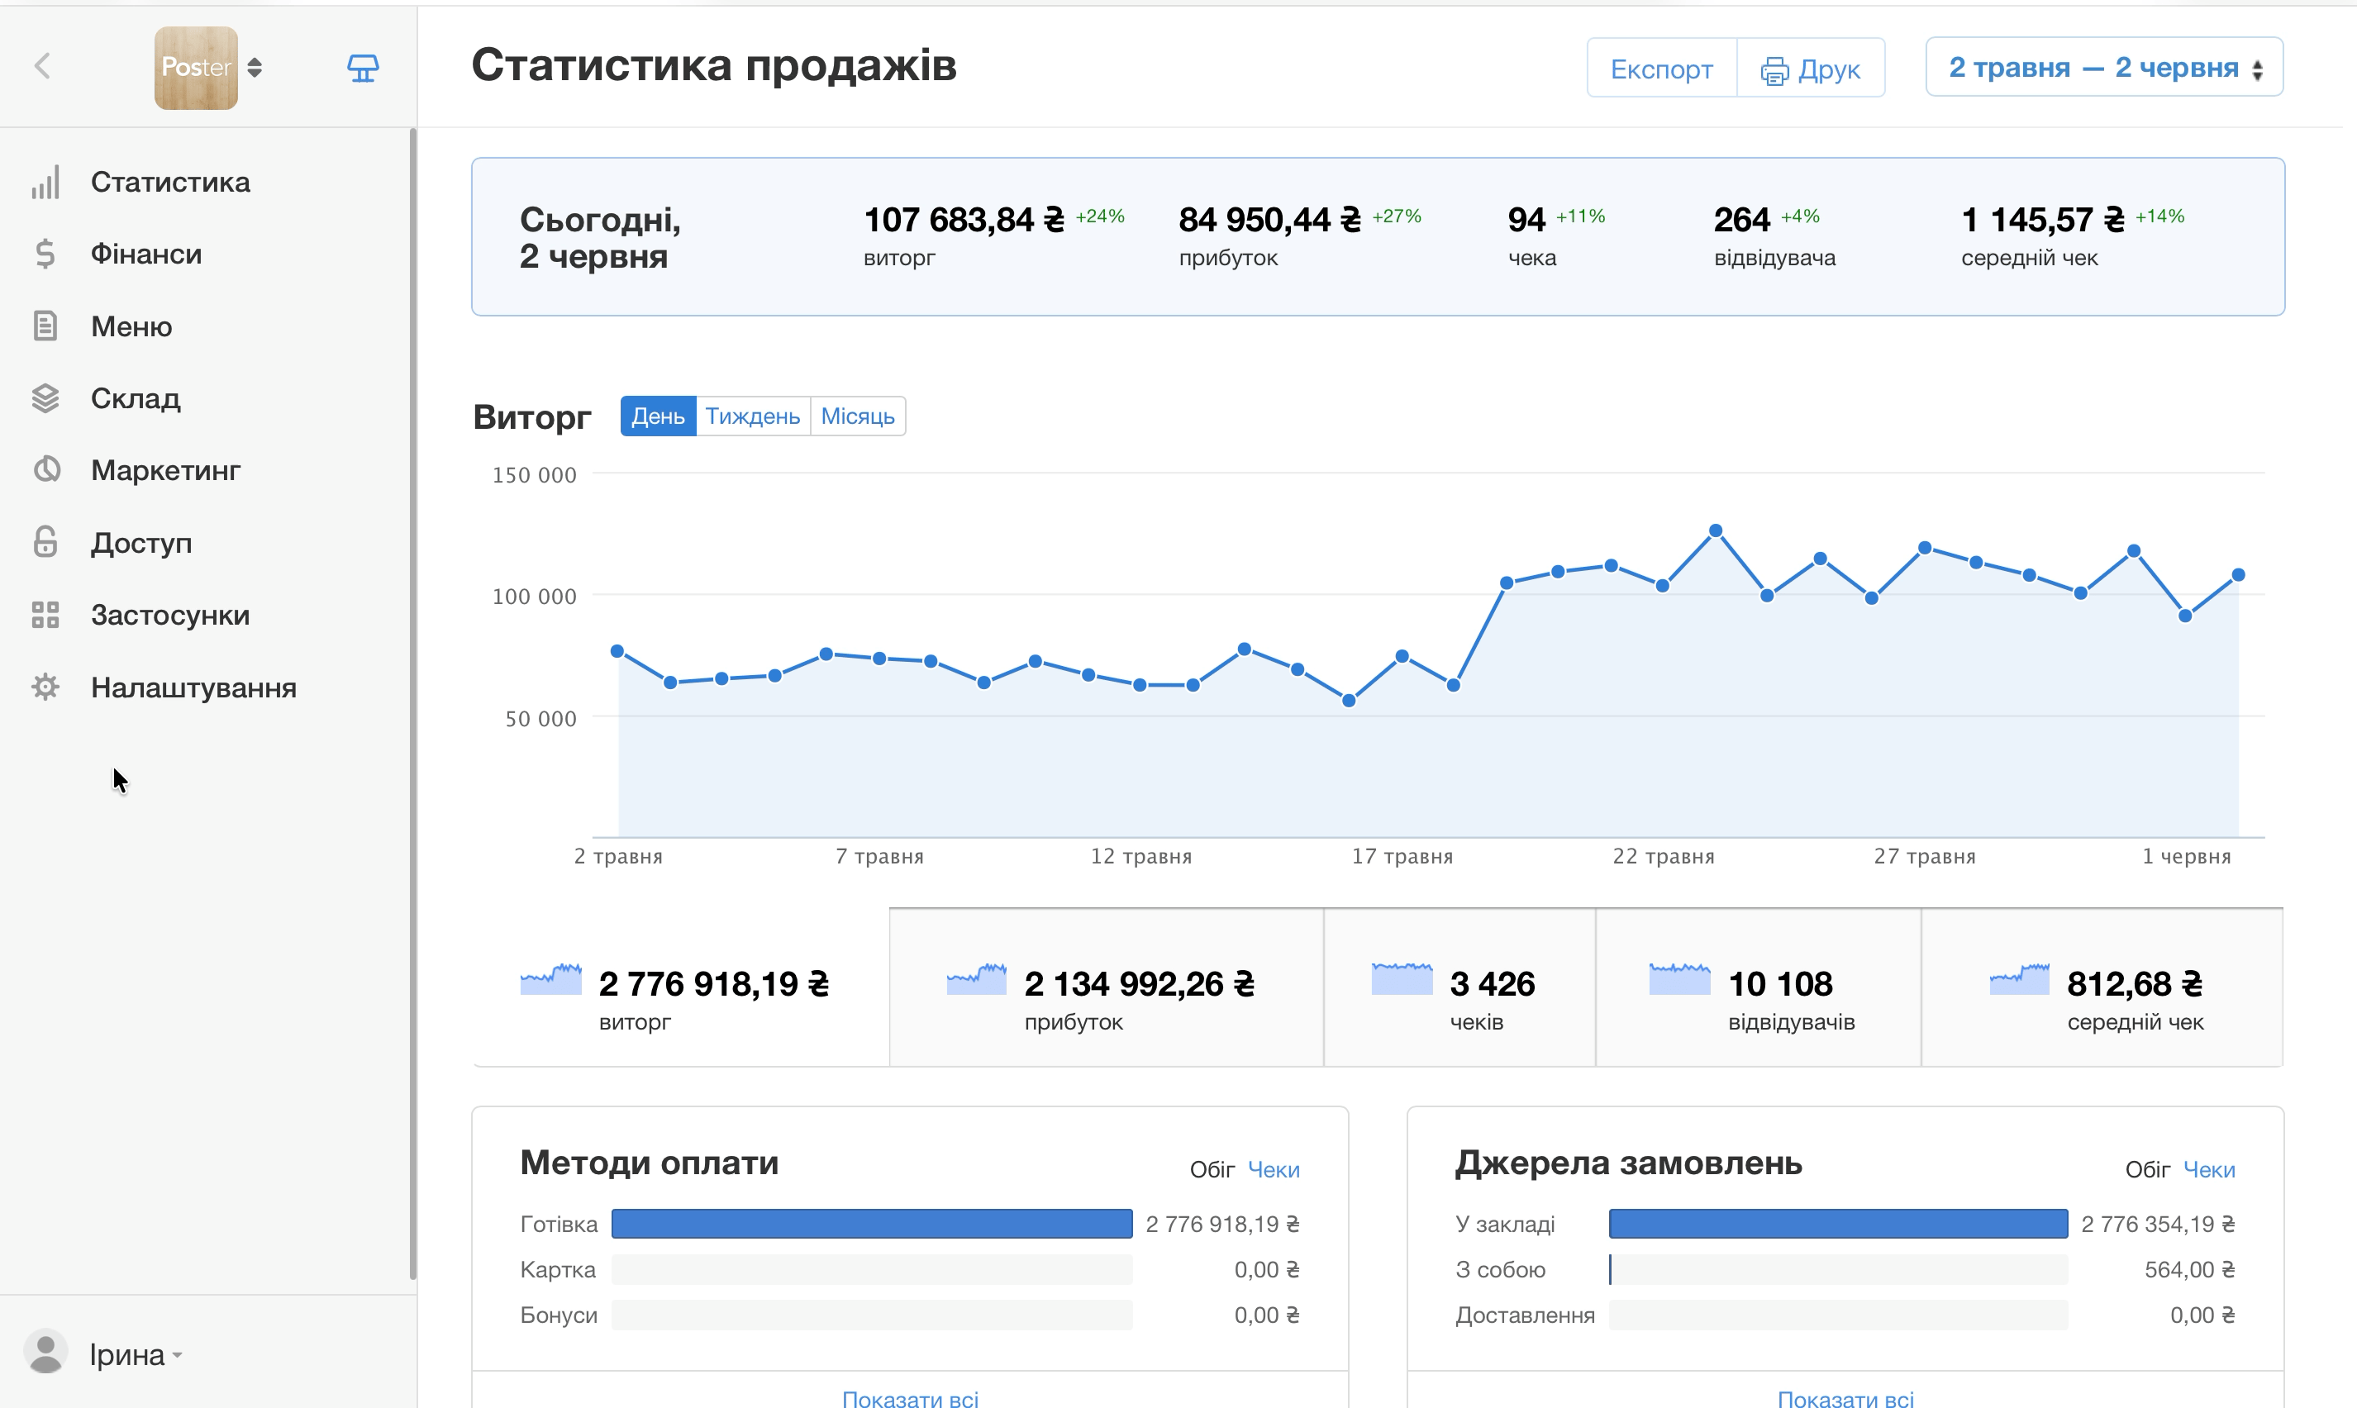Click the чеків mini sparkline icon
Screen dimensions: 2357x1408
(1402, 979)
